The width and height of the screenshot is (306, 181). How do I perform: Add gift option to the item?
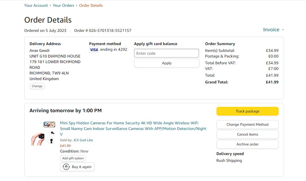73,158
